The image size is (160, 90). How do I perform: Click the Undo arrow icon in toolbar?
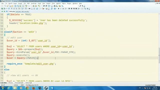point(39,6)
